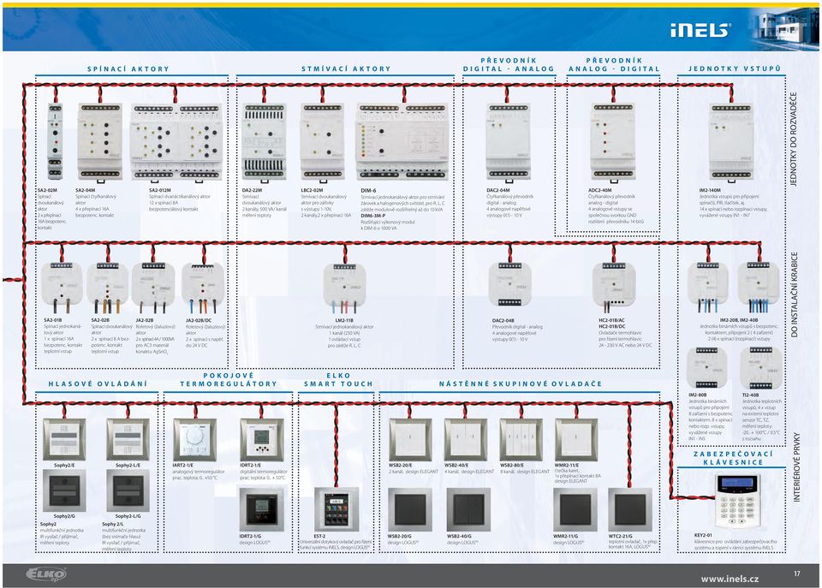Click the 'Sophy2/L' description title
Image resolution: width=822 pixels, height=588 pixels.
coord(113,524)
